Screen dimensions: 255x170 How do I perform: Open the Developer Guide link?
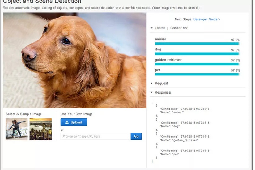tap(206, 19)
